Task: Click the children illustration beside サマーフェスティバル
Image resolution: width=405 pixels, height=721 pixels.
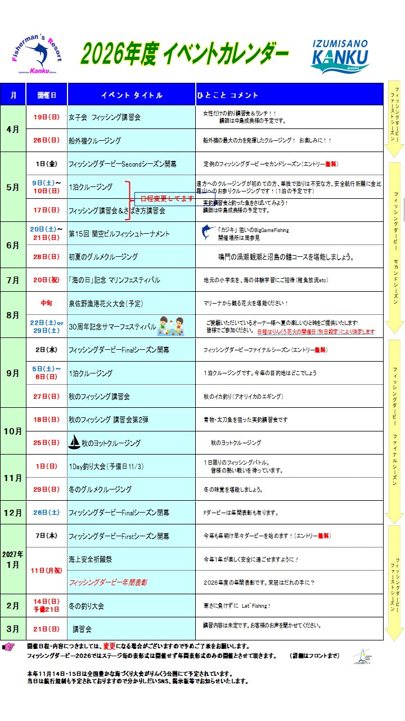Action: point(173,324)
